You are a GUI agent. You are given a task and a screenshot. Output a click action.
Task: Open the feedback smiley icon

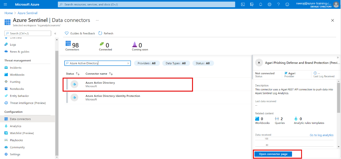click(287, 4)
